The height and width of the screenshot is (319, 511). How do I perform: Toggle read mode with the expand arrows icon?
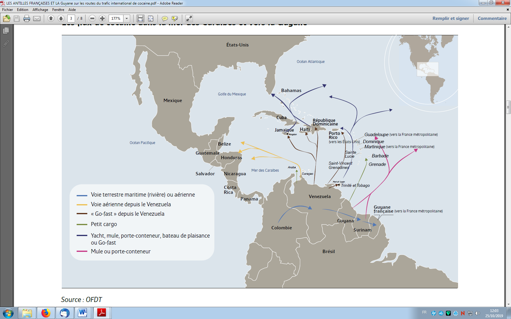pyautogui.click(x=189, y=19)
